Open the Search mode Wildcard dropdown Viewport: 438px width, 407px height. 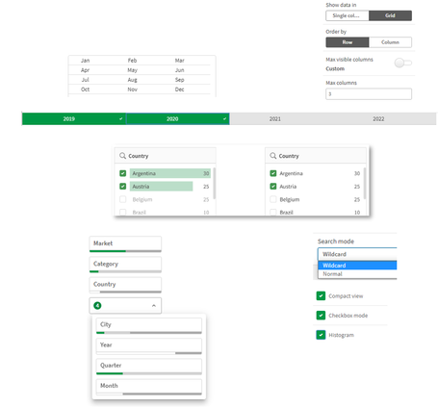coord(357,254)
